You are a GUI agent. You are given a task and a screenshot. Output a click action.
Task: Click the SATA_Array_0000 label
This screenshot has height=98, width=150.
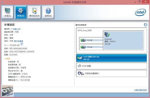point(84,30)
